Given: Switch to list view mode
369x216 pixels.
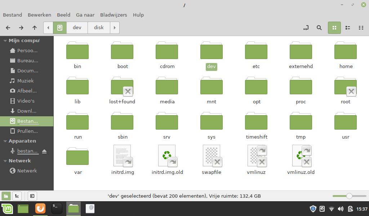Looking at the screenshot, I should click(348, 28).
